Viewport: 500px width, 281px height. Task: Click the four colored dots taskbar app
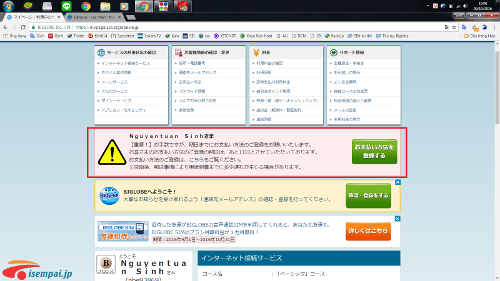coord(163,6)
